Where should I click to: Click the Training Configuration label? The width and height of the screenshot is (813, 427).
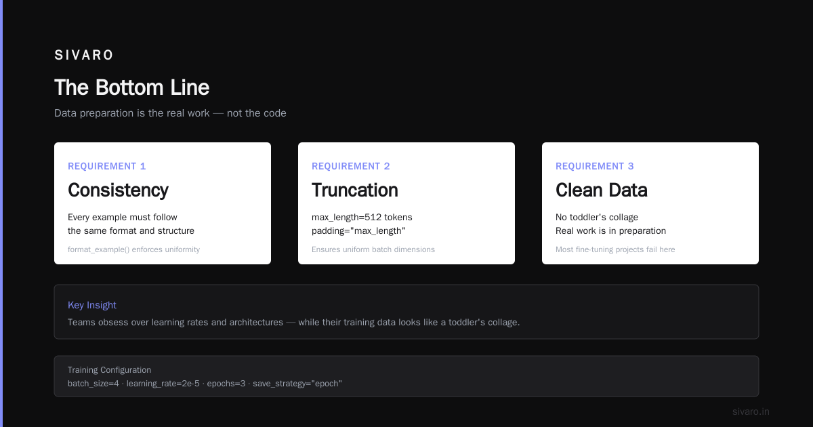(109, 370)
